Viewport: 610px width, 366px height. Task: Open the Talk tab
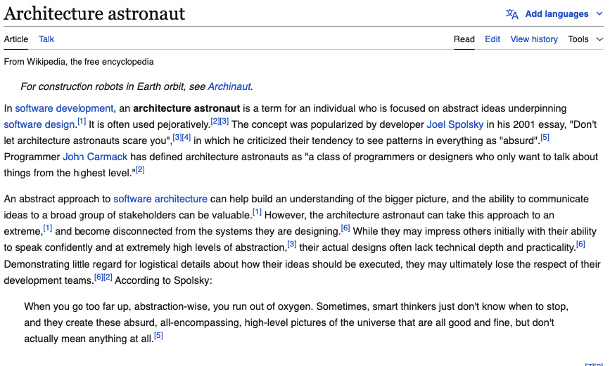point(46,39)
